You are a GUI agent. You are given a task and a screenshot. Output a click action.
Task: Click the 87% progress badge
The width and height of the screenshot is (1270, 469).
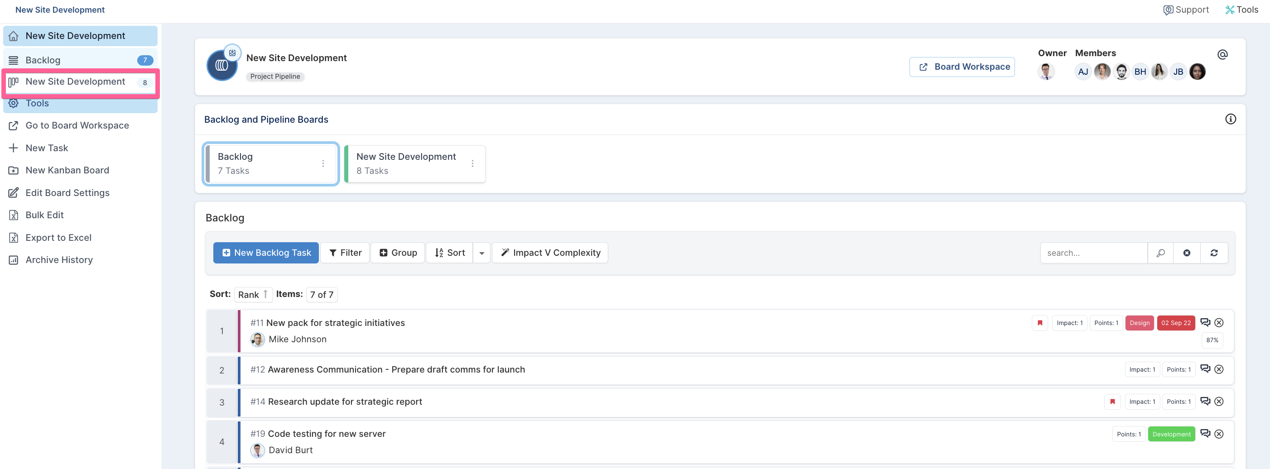[1212, 340]
